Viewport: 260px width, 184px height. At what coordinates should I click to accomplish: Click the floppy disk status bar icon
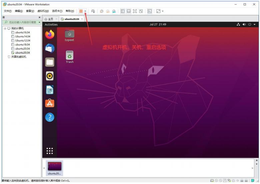point(225,181)
